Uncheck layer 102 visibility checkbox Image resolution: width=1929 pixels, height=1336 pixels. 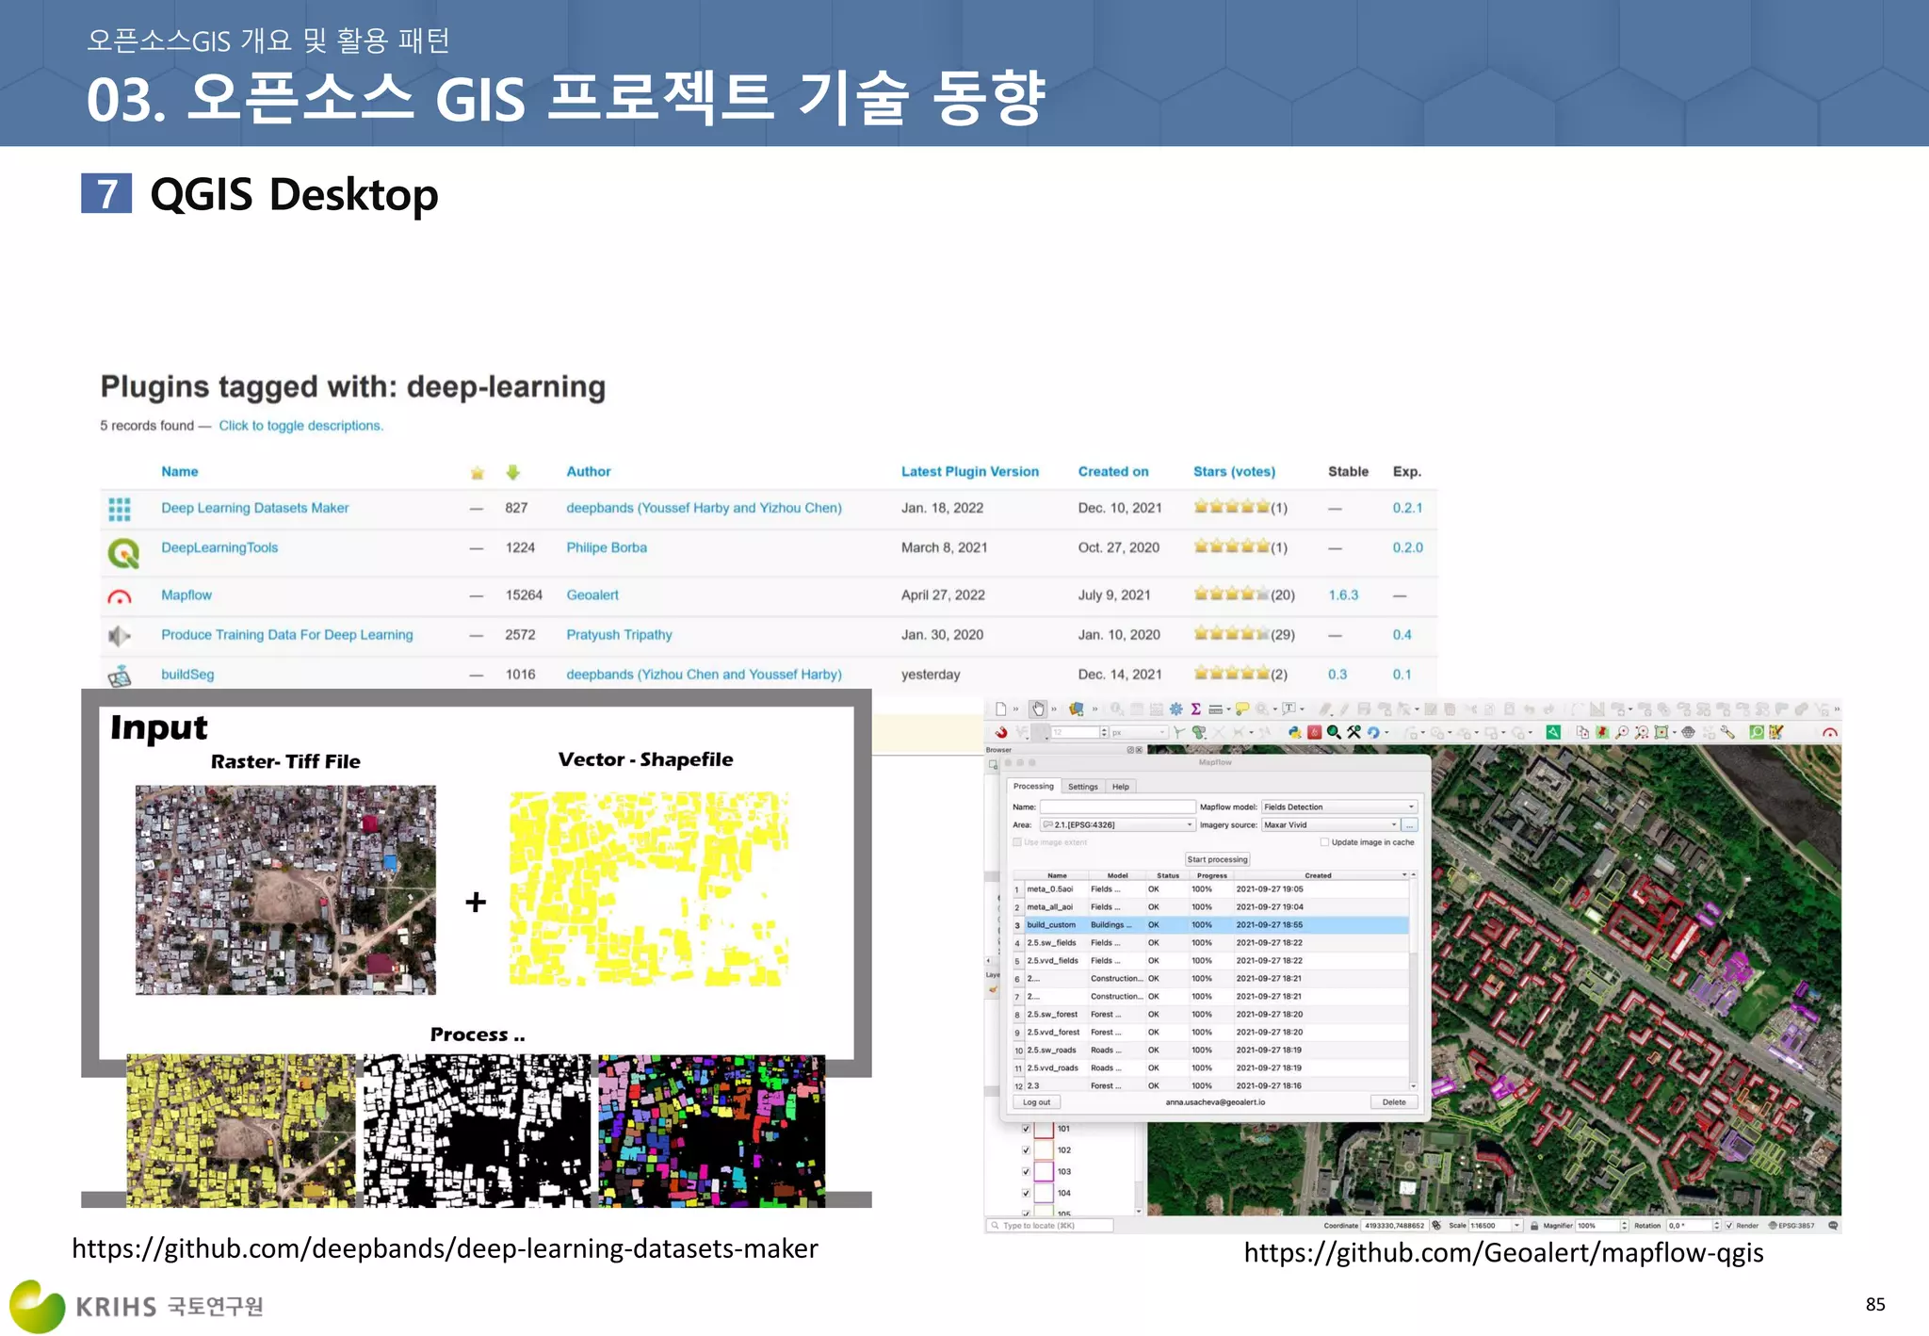pyautogui.click(x=1026, y=1150)
